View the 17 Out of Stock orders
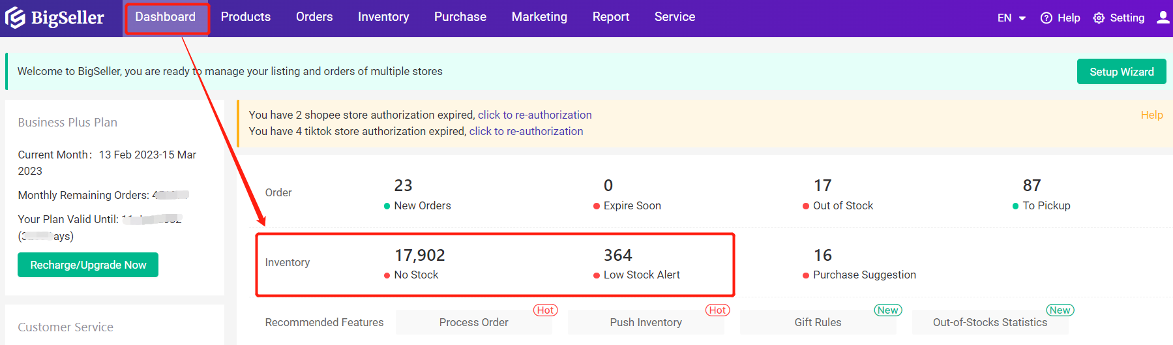This screenshot has height=345, width=1173. tap(838, 194)
